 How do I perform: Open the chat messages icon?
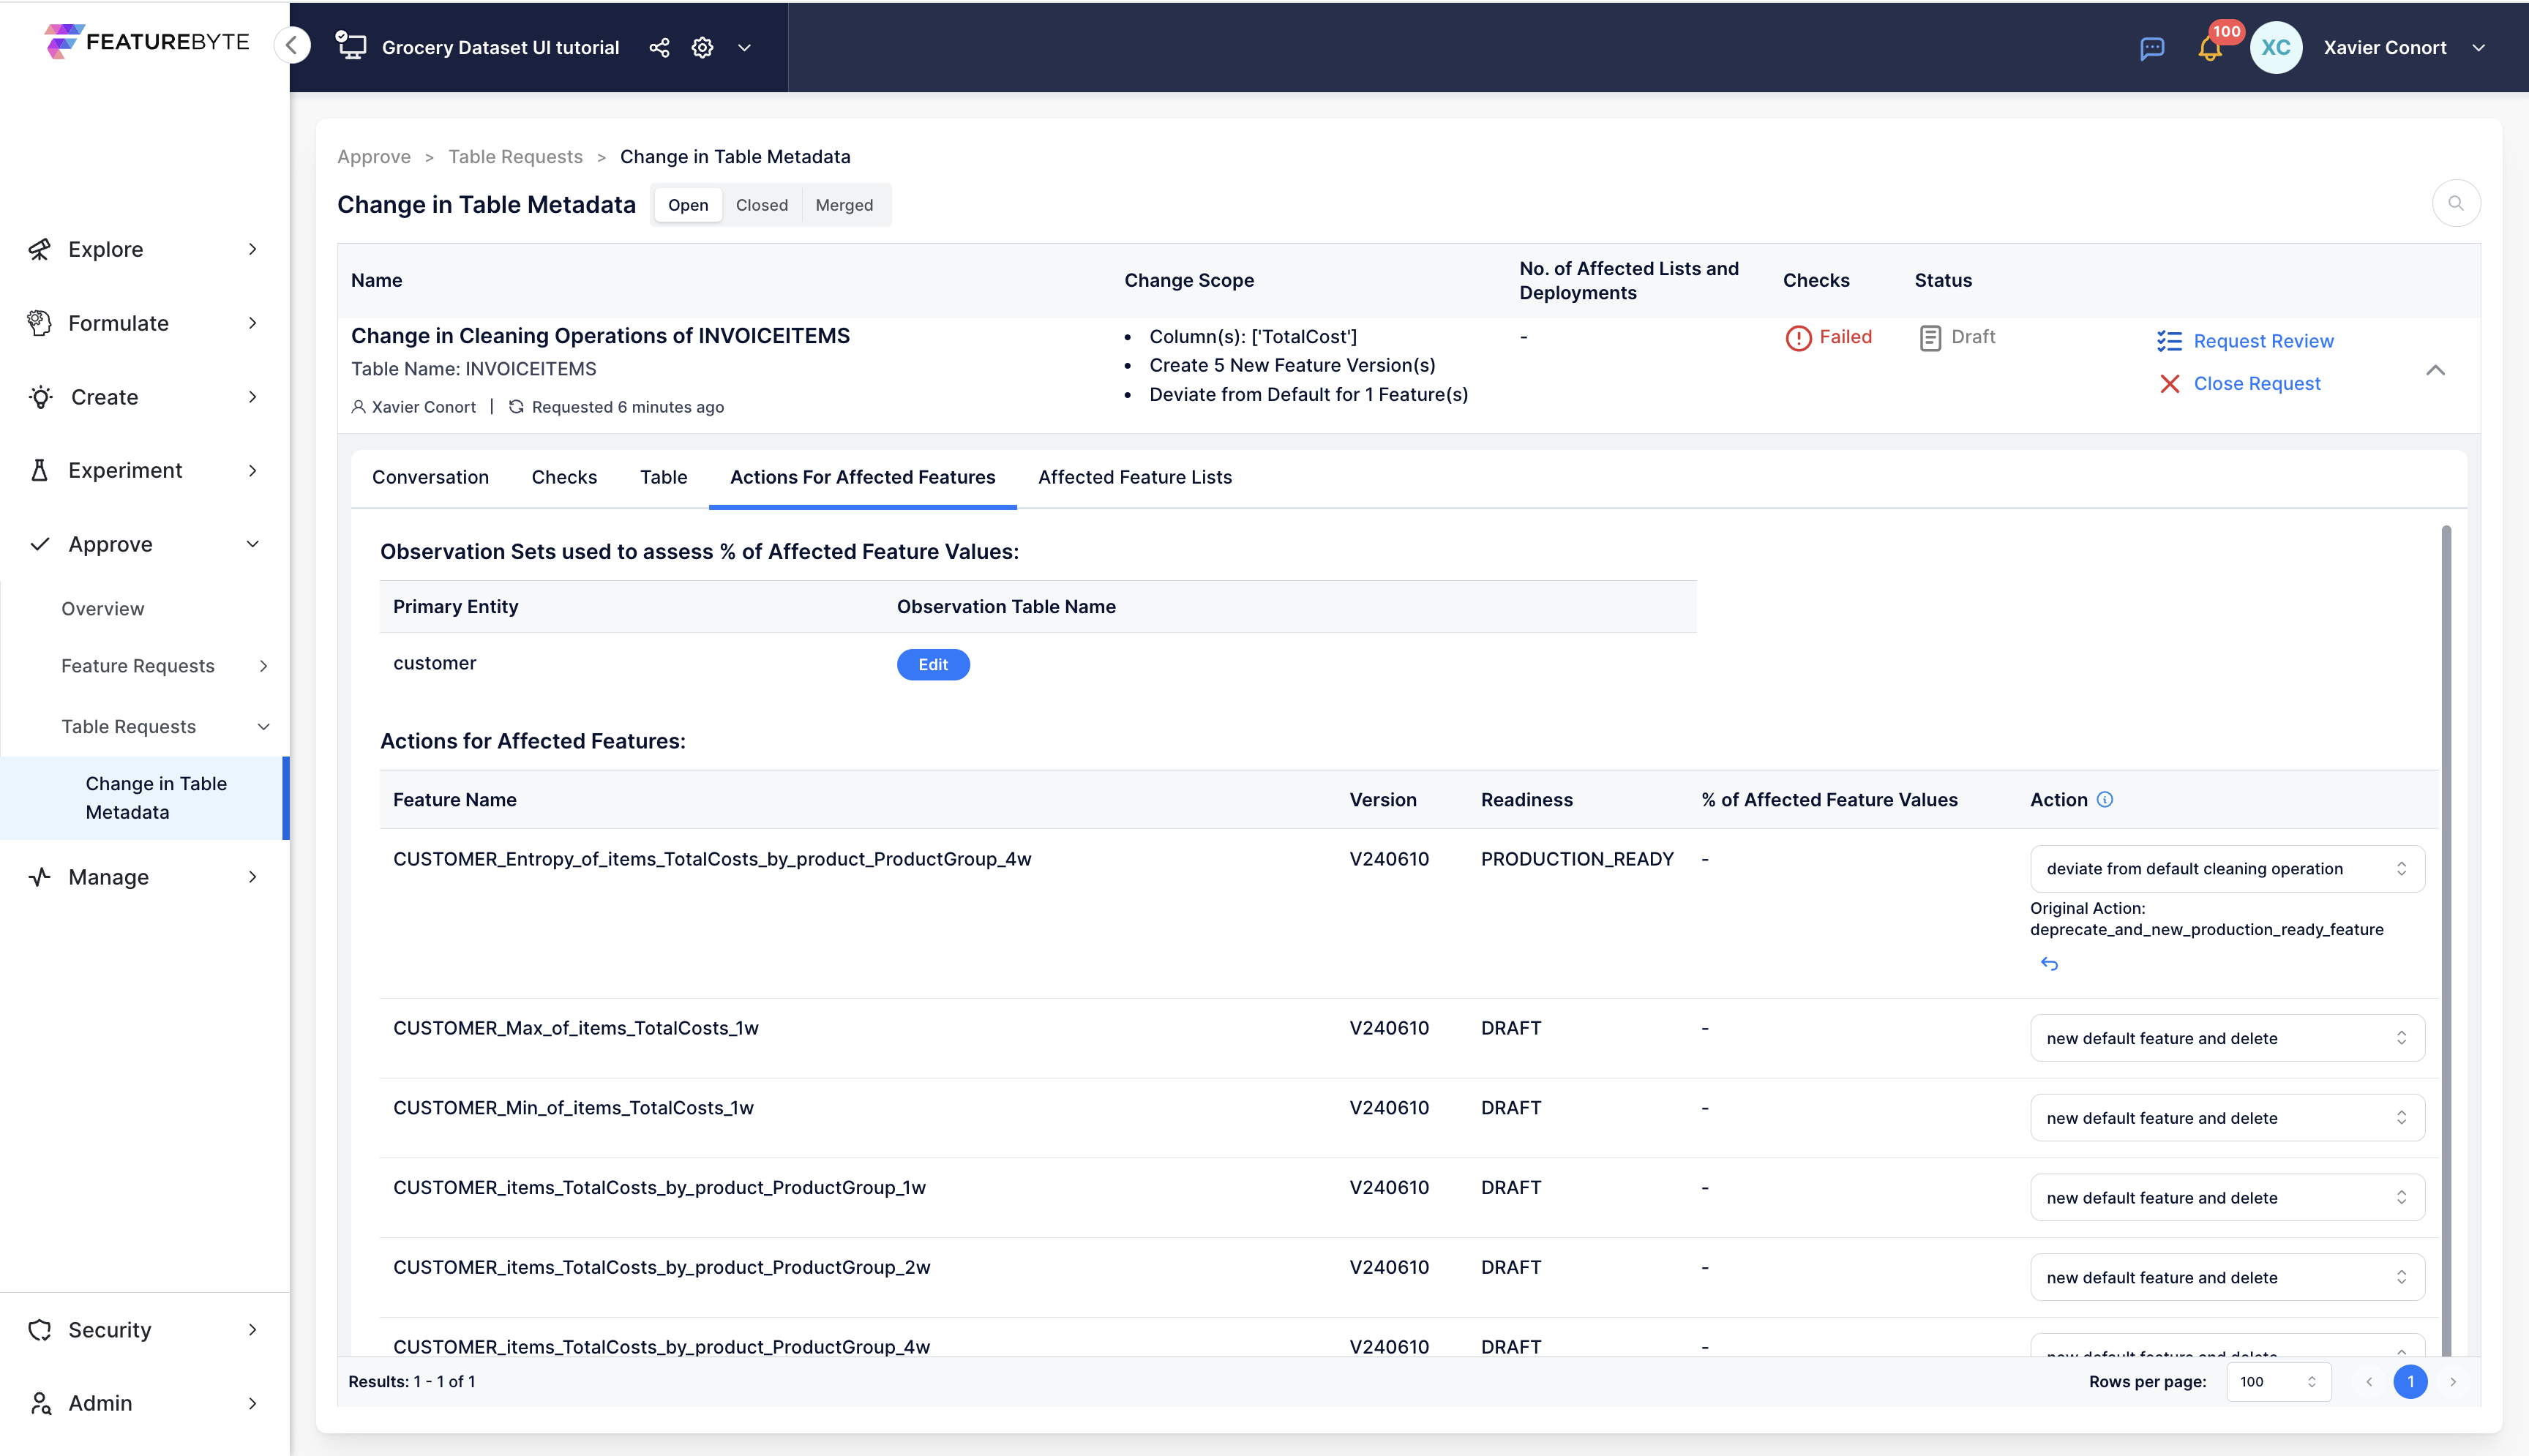coord(2152,48)
